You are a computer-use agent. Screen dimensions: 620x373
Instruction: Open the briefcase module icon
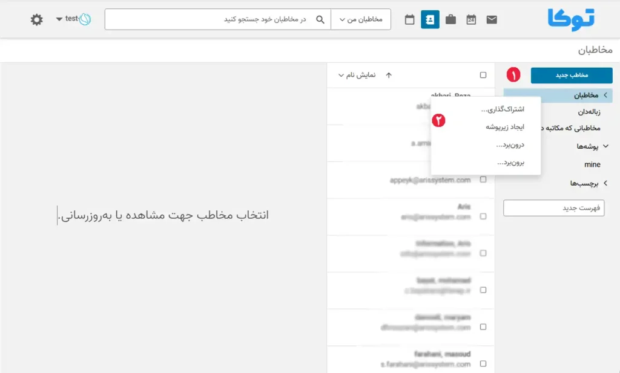(450, 19)
